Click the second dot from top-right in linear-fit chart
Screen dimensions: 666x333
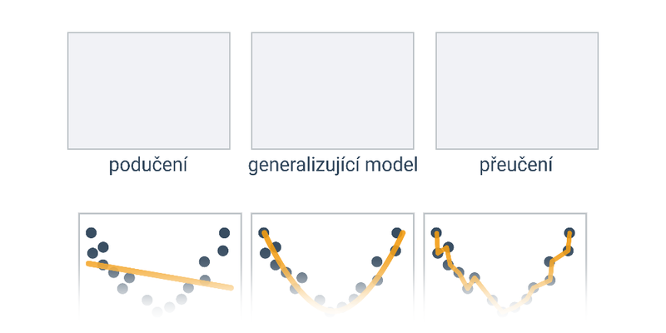point(222,251)
